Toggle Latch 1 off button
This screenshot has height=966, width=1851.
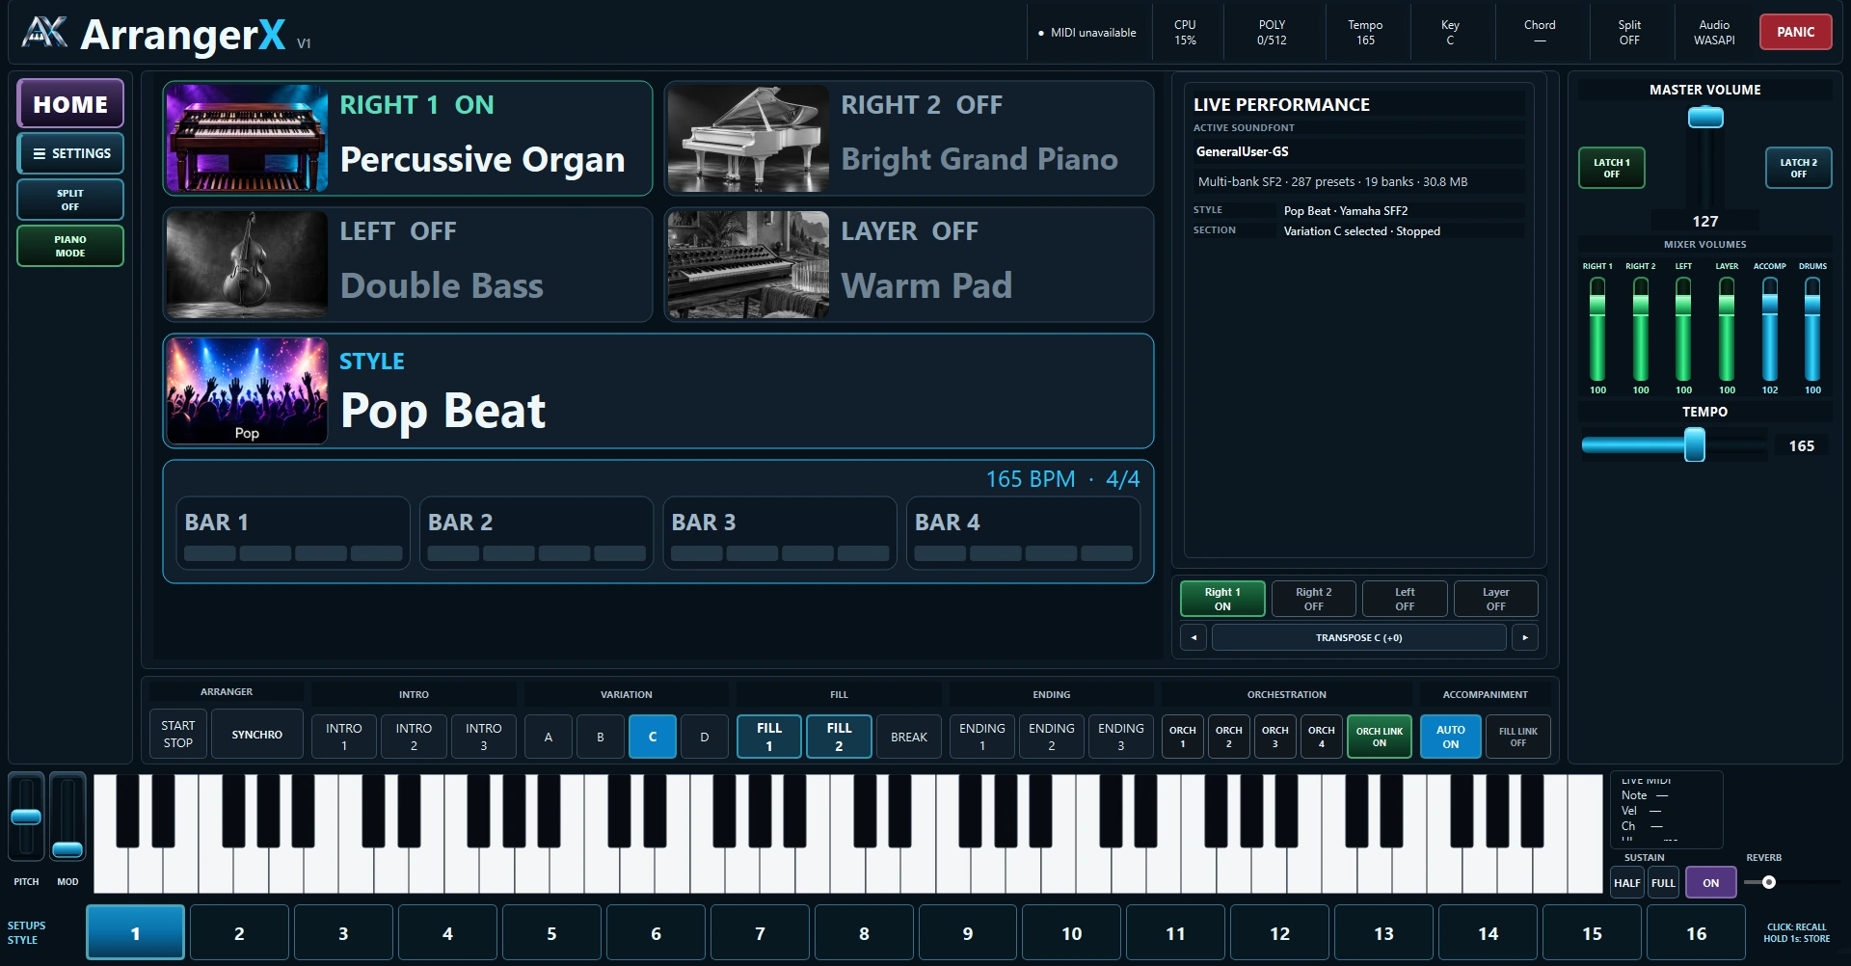tap(1612, 168)
